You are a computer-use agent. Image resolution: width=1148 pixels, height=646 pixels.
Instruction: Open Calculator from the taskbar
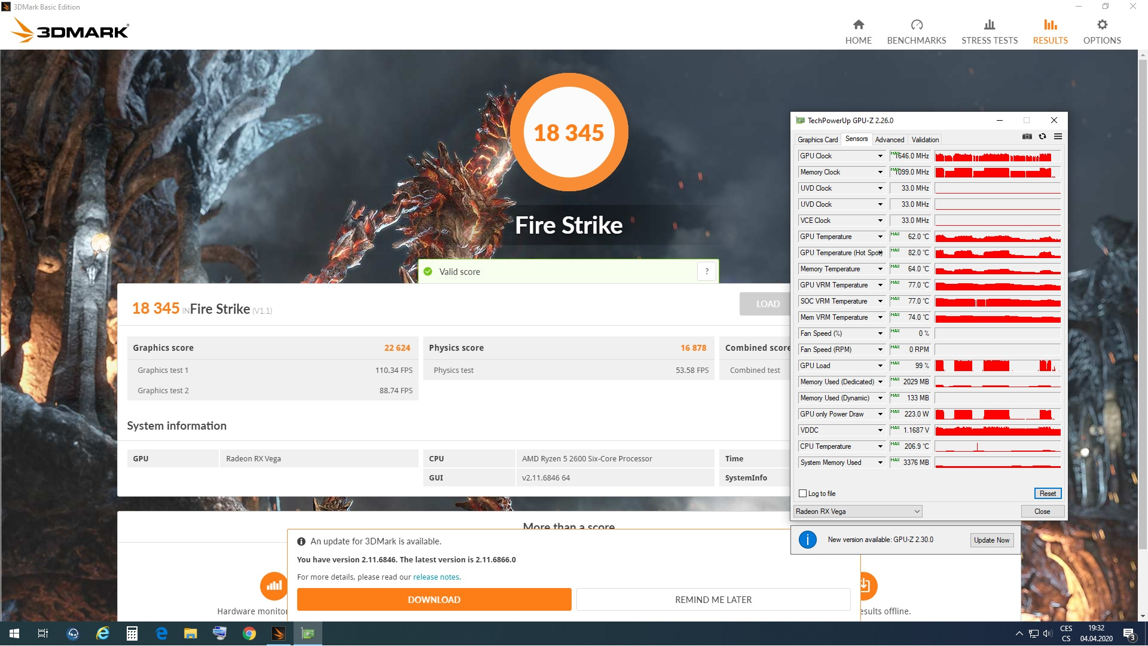(x=132, y=633)
